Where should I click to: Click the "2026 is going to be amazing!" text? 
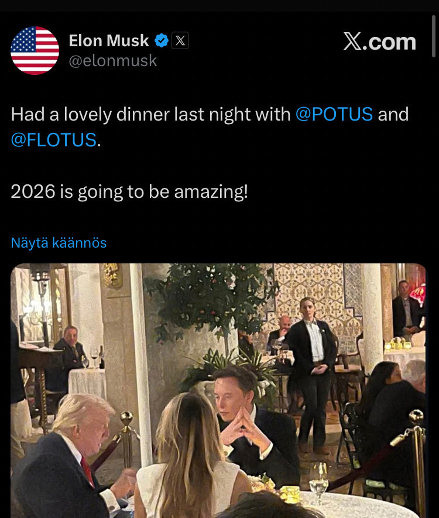click(129, 191)
